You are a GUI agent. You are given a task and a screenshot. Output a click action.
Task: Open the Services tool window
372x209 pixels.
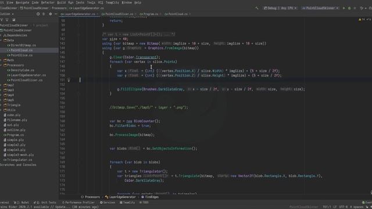point(108,203)
